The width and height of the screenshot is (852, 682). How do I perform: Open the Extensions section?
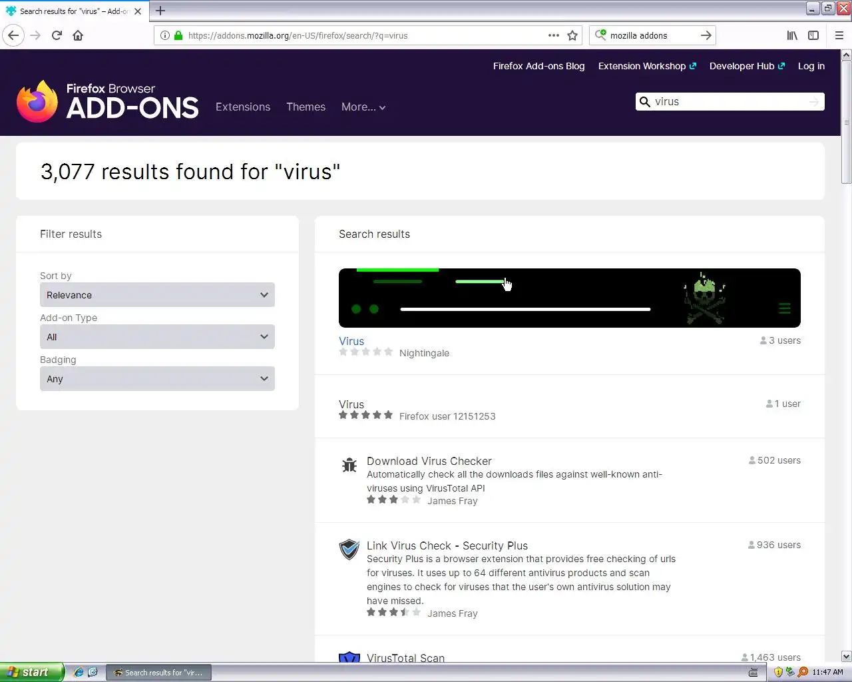(x=243, y=107)
